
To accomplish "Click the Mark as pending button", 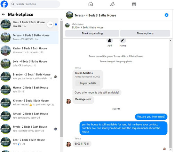I will coord(92,33).
